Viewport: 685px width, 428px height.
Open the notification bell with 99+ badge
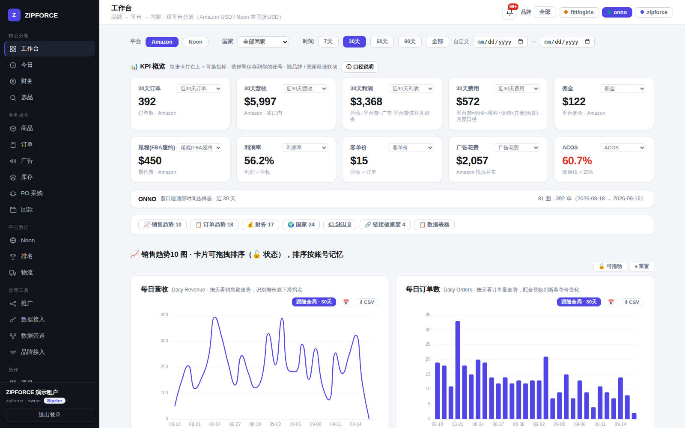(x=509, y=12)
